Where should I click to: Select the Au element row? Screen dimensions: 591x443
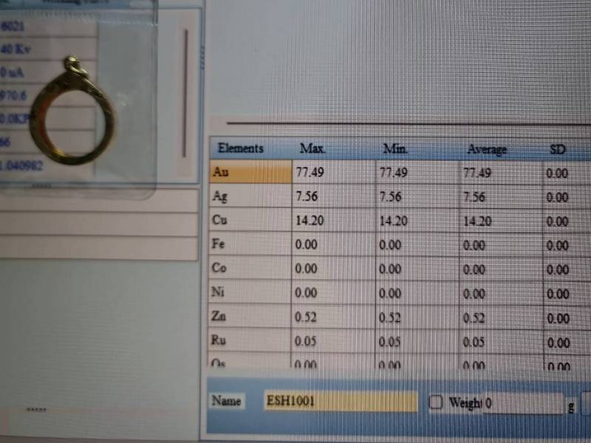251,173
